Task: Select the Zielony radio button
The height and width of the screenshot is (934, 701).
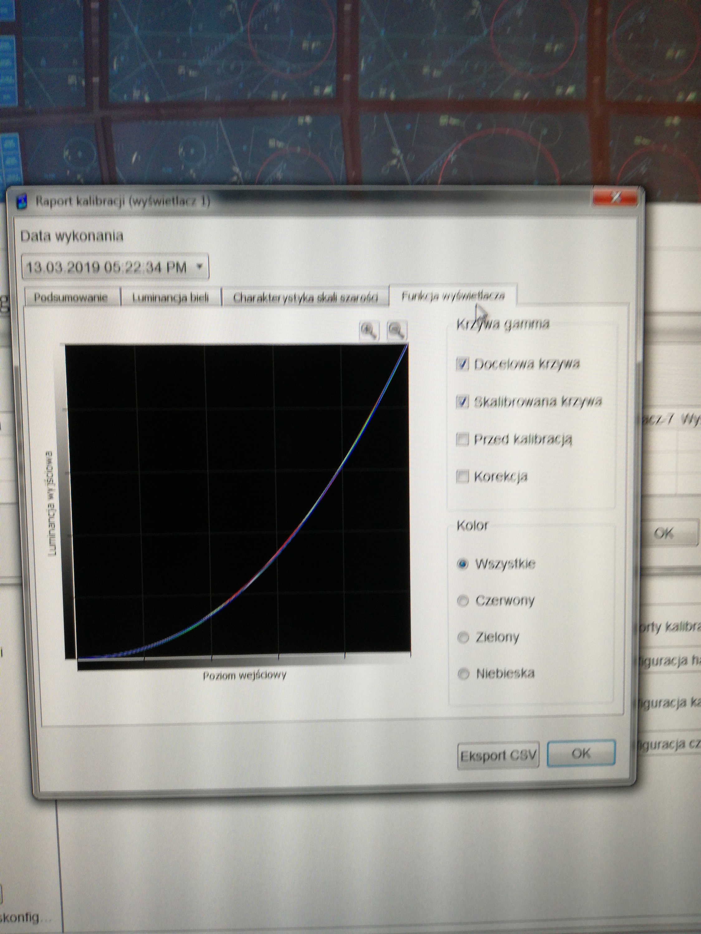Action: (x=464, y=638)
